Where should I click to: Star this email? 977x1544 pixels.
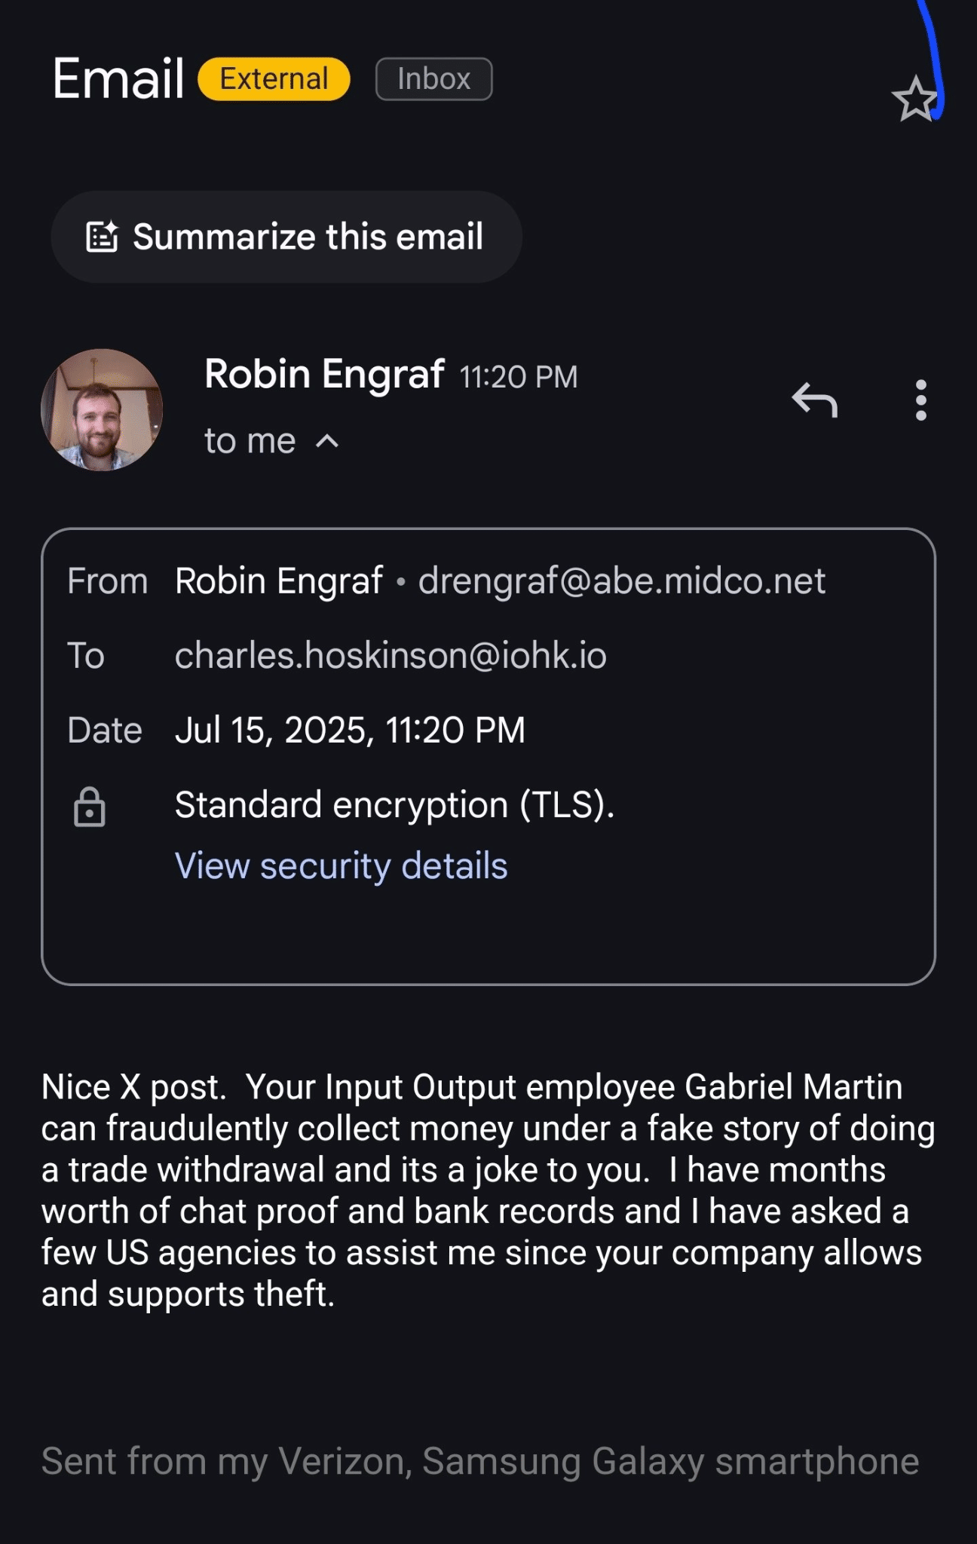(x=914, y=99)
